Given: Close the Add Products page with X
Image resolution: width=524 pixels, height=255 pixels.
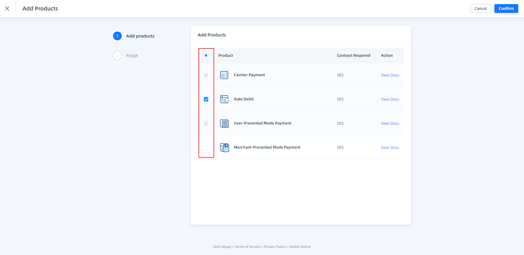Looking at the screenshot, I should (7, 8).
